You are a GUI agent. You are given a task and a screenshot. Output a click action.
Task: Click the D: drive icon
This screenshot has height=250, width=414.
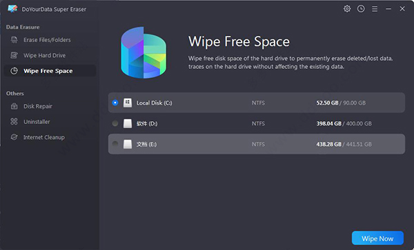128,123
